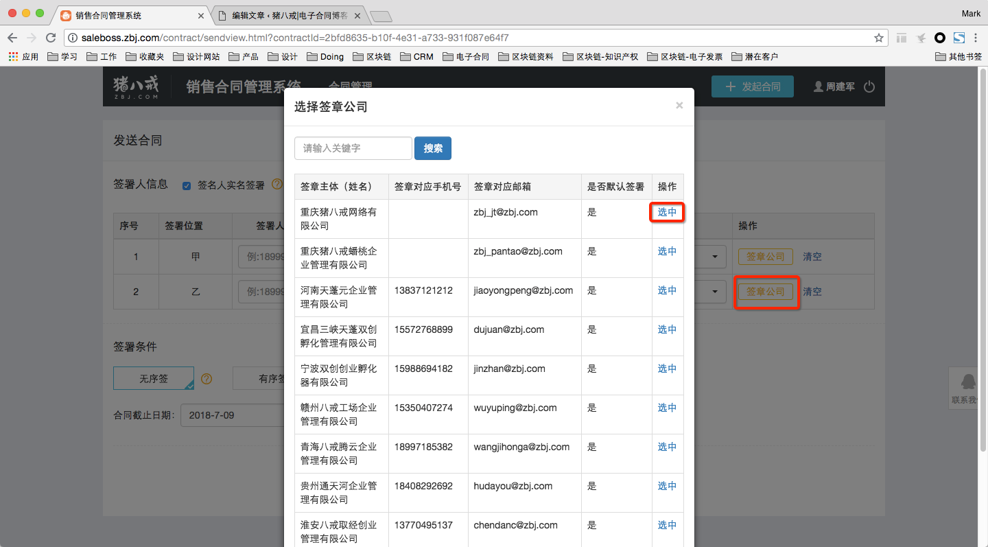Click 选中 for 河南天蓬元企业管理有限公司
The width and height of the screenshot is (988, 547).
click(x=667, y=290)
